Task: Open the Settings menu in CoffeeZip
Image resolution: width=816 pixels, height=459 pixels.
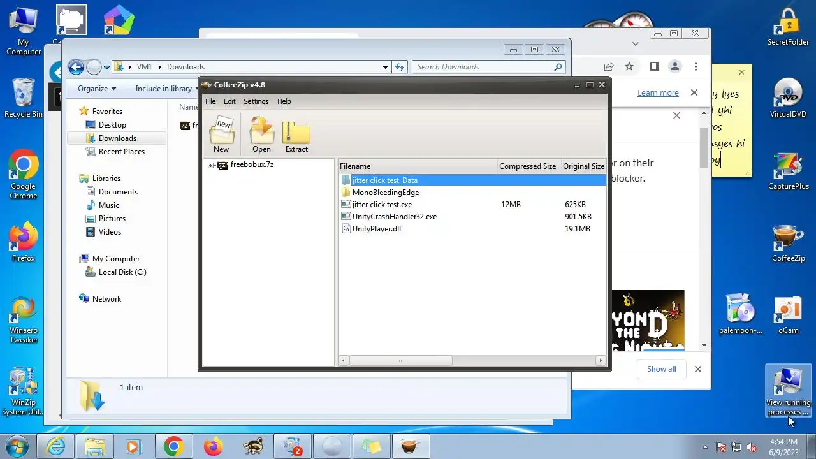Action: click(x=256, y=101)
